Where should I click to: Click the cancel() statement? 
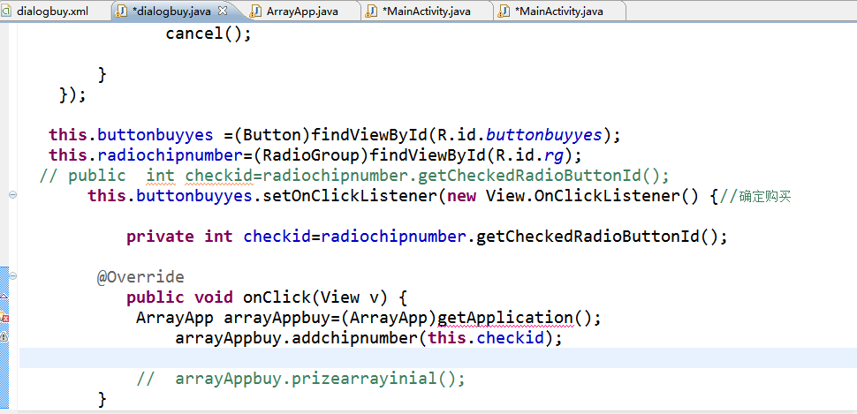[209, 34]
